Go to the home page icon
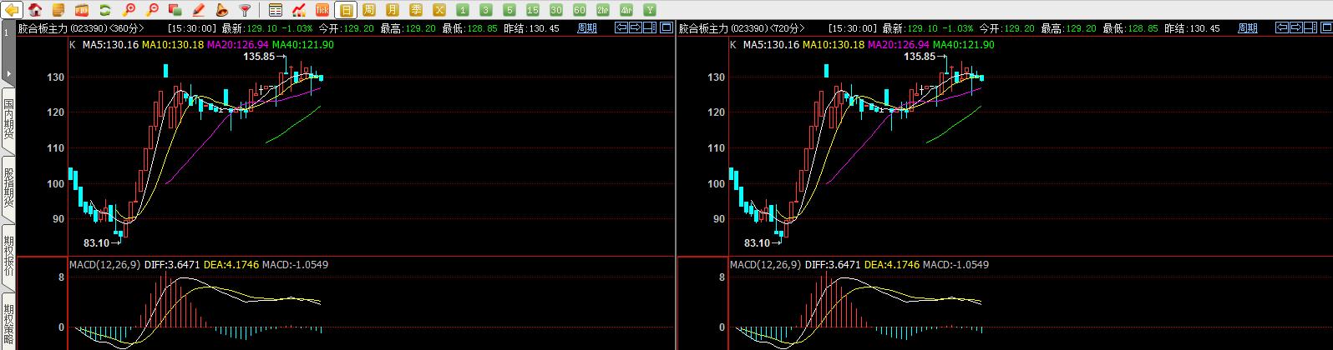This screenshot has width=1333, height=350. click(x=36, y=10)
